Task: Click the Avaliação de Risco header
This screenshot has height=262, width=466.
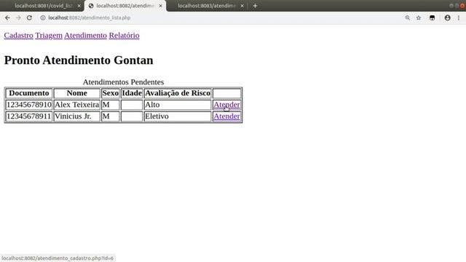Action: (x=178, y=93)
